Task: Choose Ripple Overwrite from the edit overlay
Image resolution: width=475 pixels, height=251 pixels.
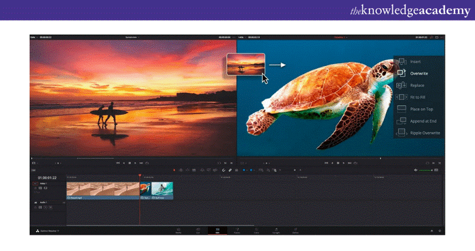Action: [425, 133]
